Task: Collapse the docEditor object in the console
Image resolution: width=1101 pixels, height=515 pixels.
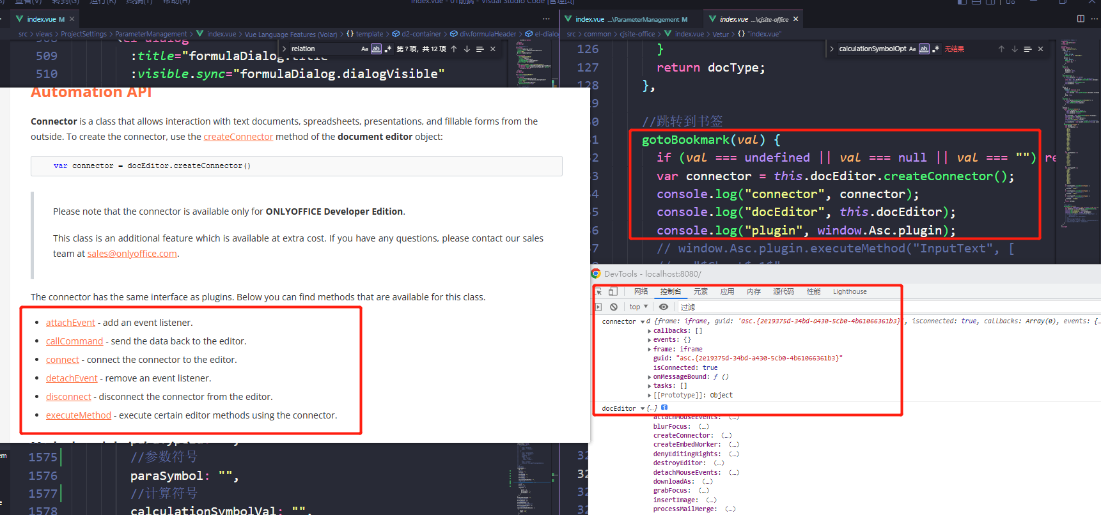Action: 642,408
